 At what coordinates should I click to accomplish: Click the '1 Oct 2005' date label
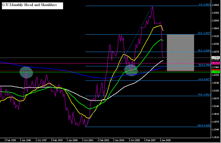click(134, 140)
